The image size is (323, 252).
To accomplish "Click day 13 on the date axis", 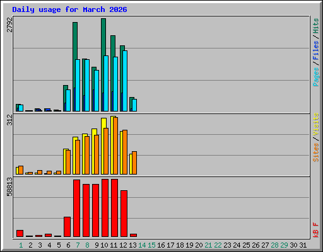I will coord(132,245).
